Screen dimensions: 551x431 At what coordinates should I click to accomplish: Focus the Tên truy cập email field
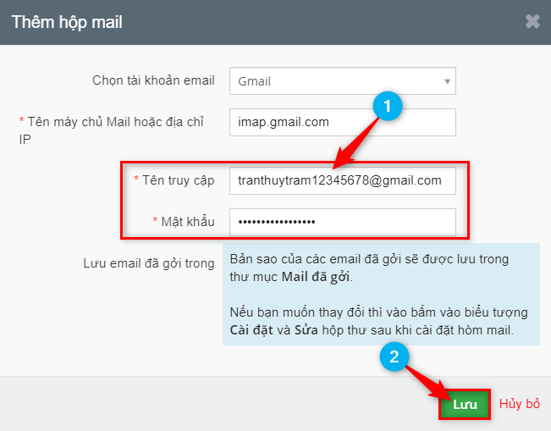coord(342,180)
